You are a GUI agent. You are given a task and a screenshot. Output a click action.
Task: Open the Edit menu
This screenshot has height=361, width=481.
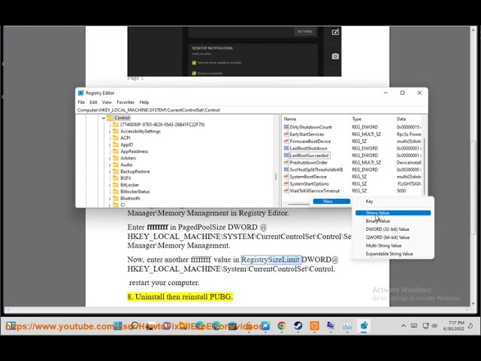point(93,102)
